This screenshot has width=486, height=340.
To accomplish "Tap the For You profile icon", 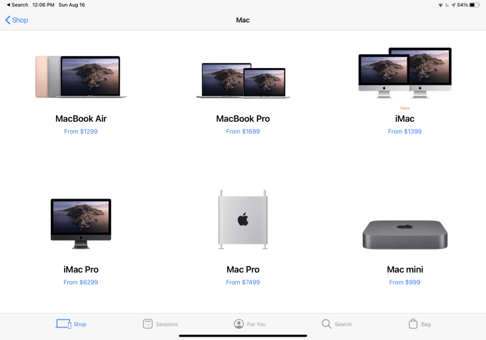I will 238,324.
